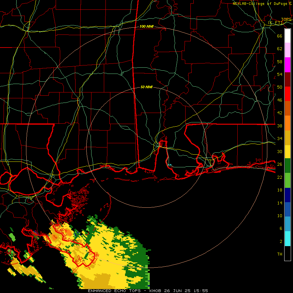
Task: Click the legend value "42"
Action: (280, 113)
